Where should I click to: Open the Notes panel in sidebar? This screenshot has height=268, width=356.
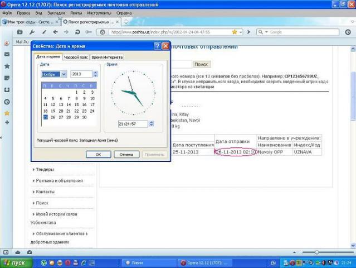[x=7, y=78]
